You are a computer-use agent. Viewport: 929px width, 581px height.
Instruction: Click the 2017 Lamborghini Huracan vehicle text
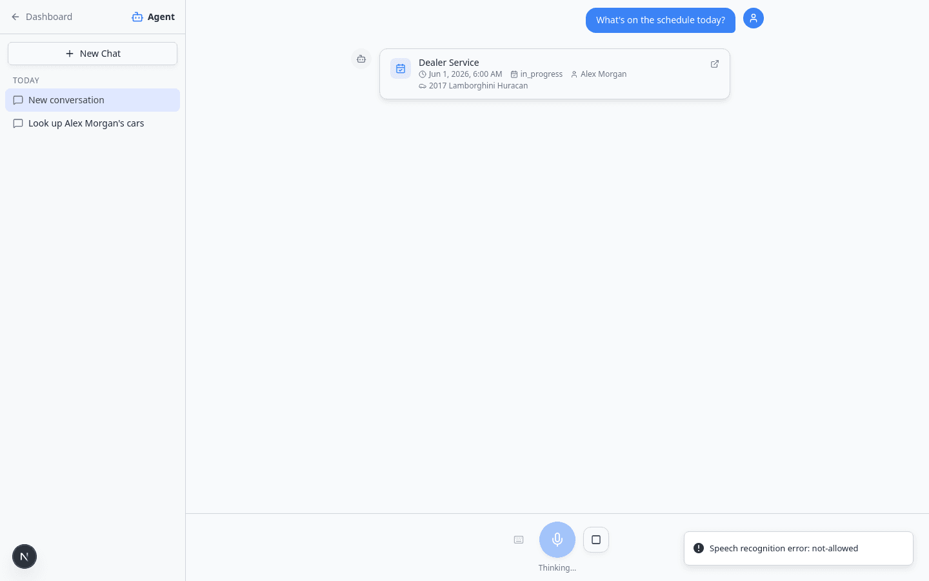tap(478, 86)
